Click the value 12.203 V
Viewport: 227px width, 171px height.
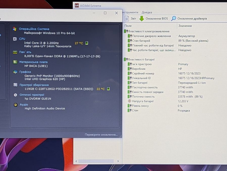coord(183,101)
